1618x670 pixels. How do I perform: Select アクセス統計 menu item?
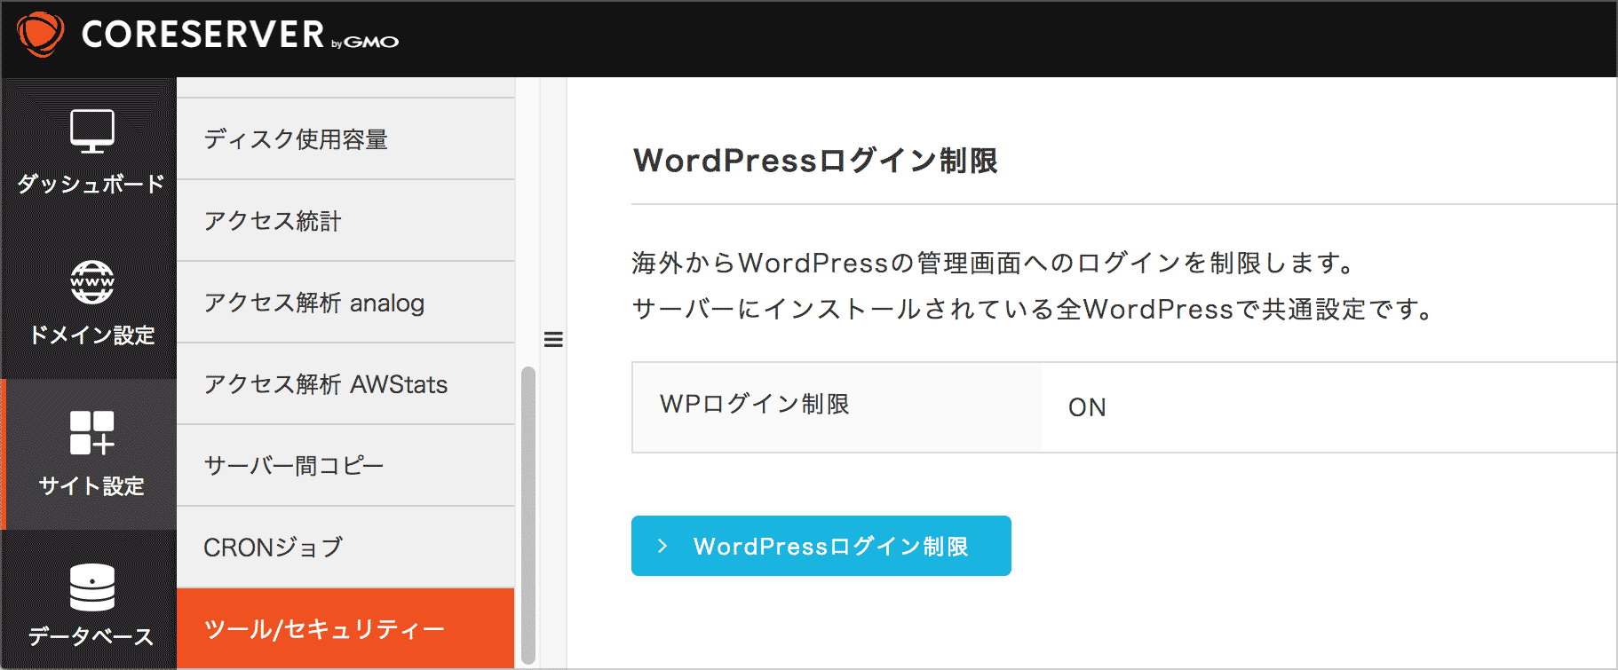pyautogui.click(x=345, y=221)
